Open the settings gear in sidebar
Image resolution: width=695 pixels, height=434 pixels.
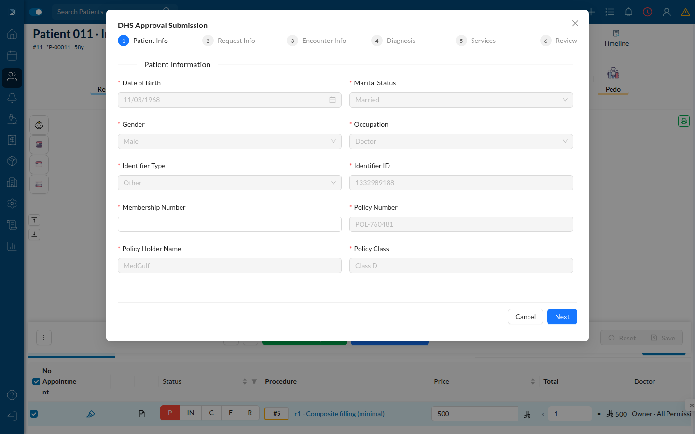tap(12, 203)
